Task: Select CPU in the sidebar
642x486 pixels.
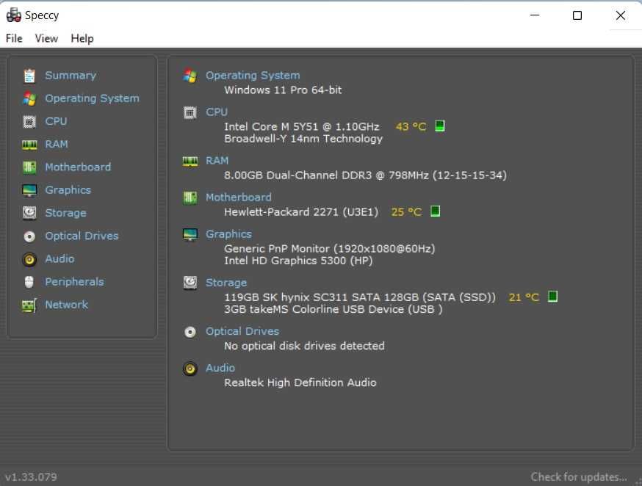Action: 56,122
